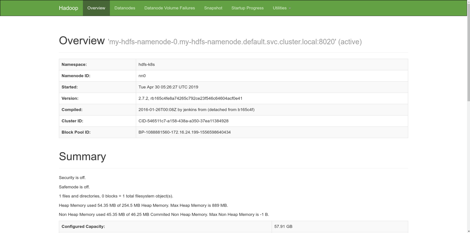Screen dimensions: 470x233
Task: Click the Version value 2.7.2
Action: point(190,98)
